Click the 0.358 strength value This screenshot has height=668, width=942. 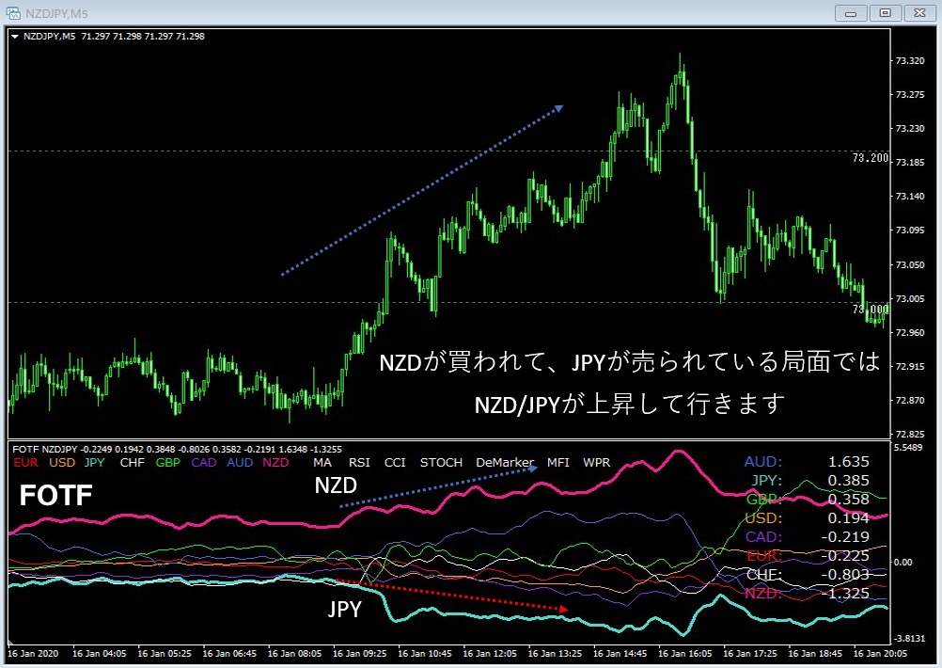click(x=848, y=499)
